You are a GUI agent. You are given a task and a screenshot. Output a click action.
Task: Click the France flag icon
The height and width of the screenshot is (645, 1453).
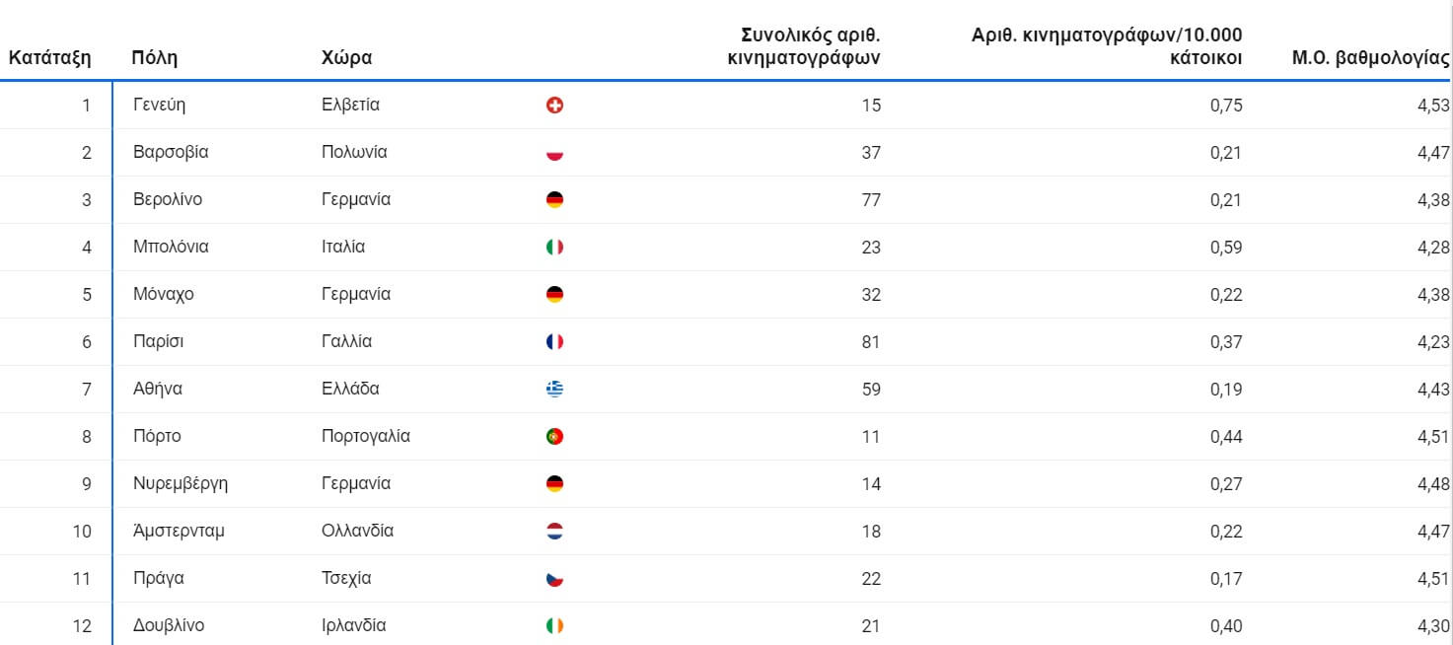click(554, 342)
